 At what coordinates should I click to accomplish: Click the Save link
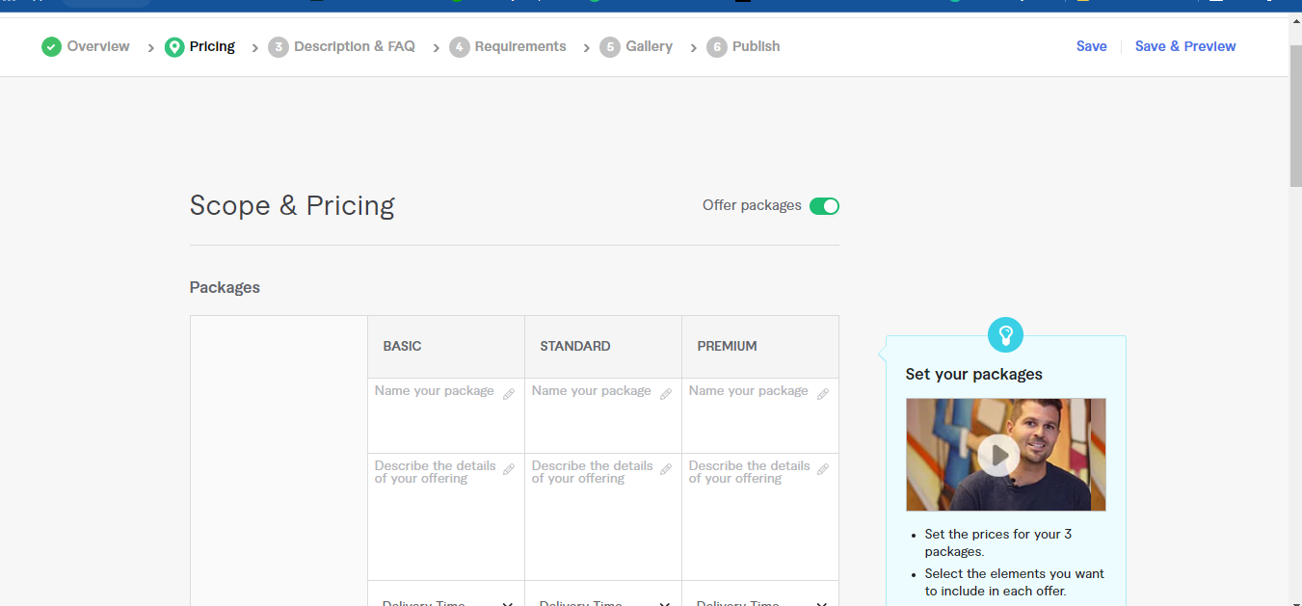pos(1092,46)
